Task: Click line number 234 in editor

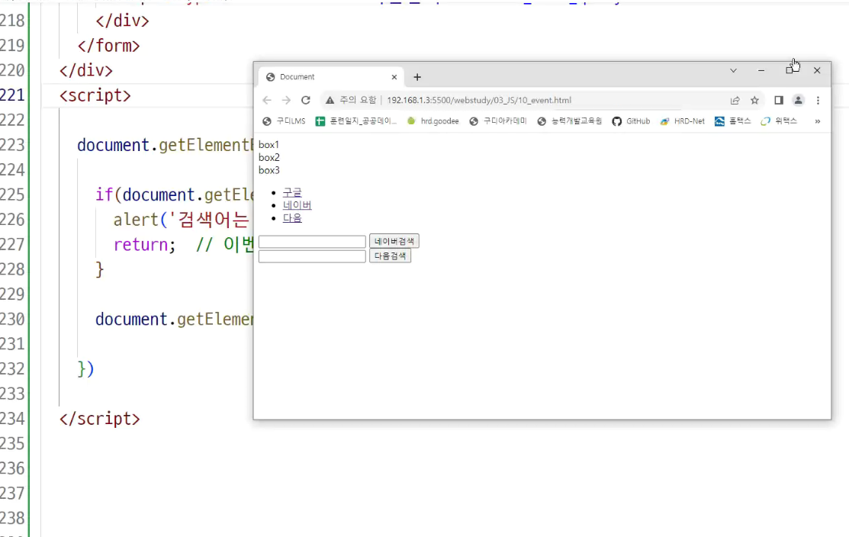Action: point(12,419)
